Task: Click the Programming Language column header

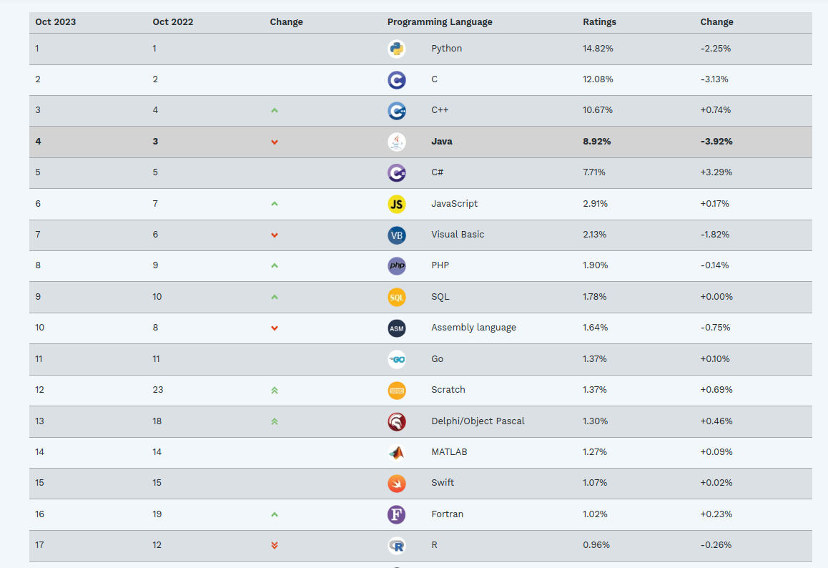Action: click(x=440, y=22)
